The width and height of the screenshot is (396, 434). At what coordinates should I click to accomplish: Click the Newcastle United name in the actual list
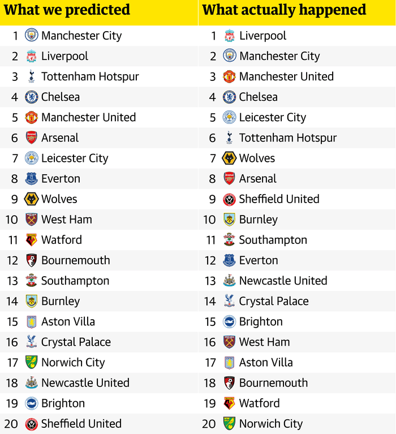[283, 281]
